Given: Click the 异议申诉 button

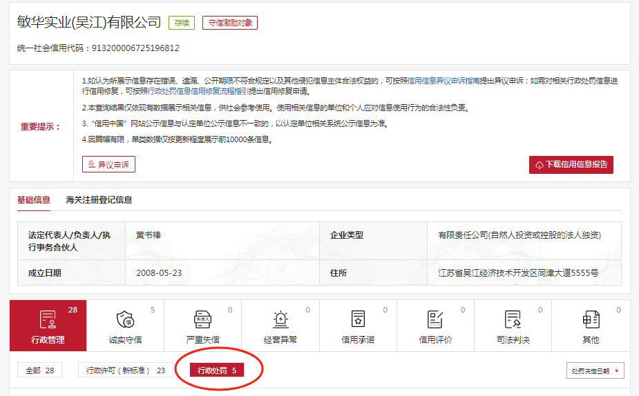Looking at the screenshot, I should [x=108, y=164].
